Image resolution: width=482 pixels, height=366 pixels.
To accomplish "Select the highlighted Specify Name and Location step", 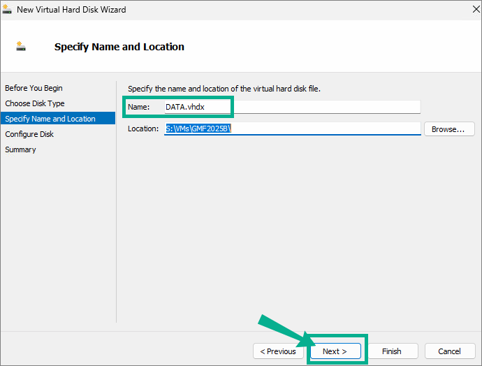I will (58, 118).
